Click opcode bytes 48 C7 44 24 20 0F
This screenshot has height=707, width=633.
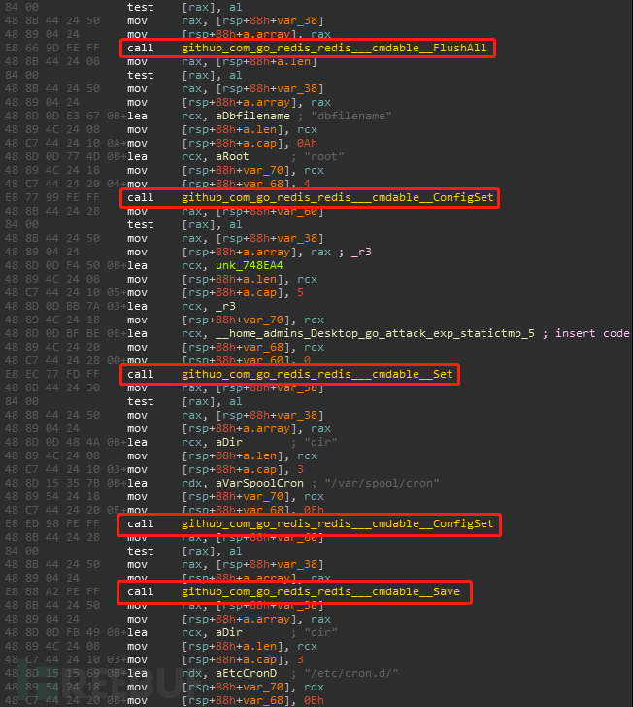point(62,510)
